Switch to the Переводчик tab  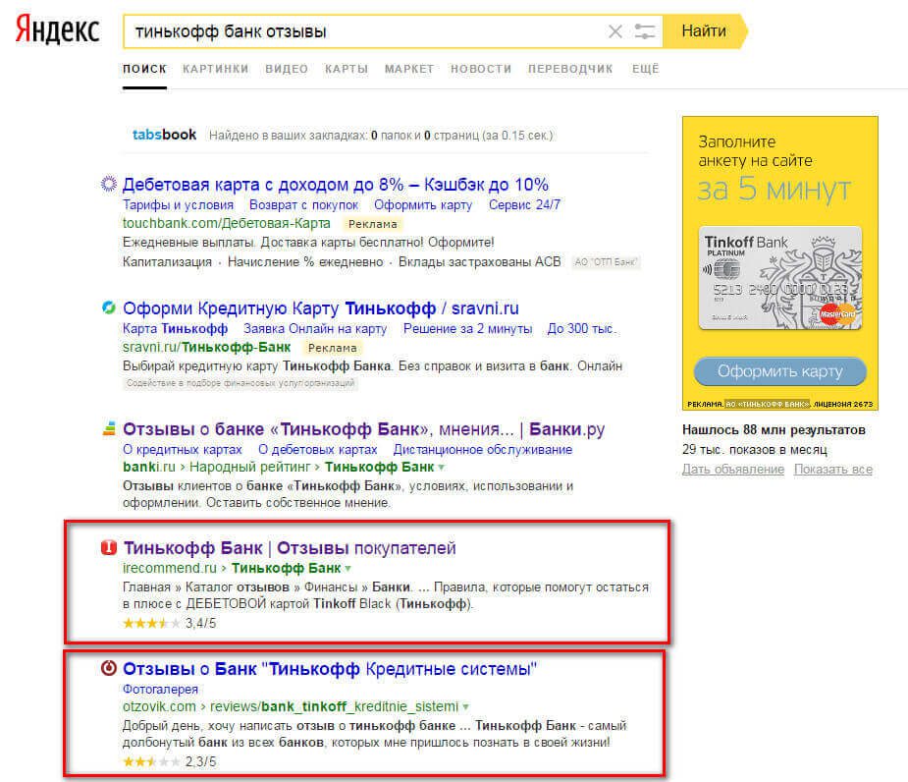pos(570,69)
